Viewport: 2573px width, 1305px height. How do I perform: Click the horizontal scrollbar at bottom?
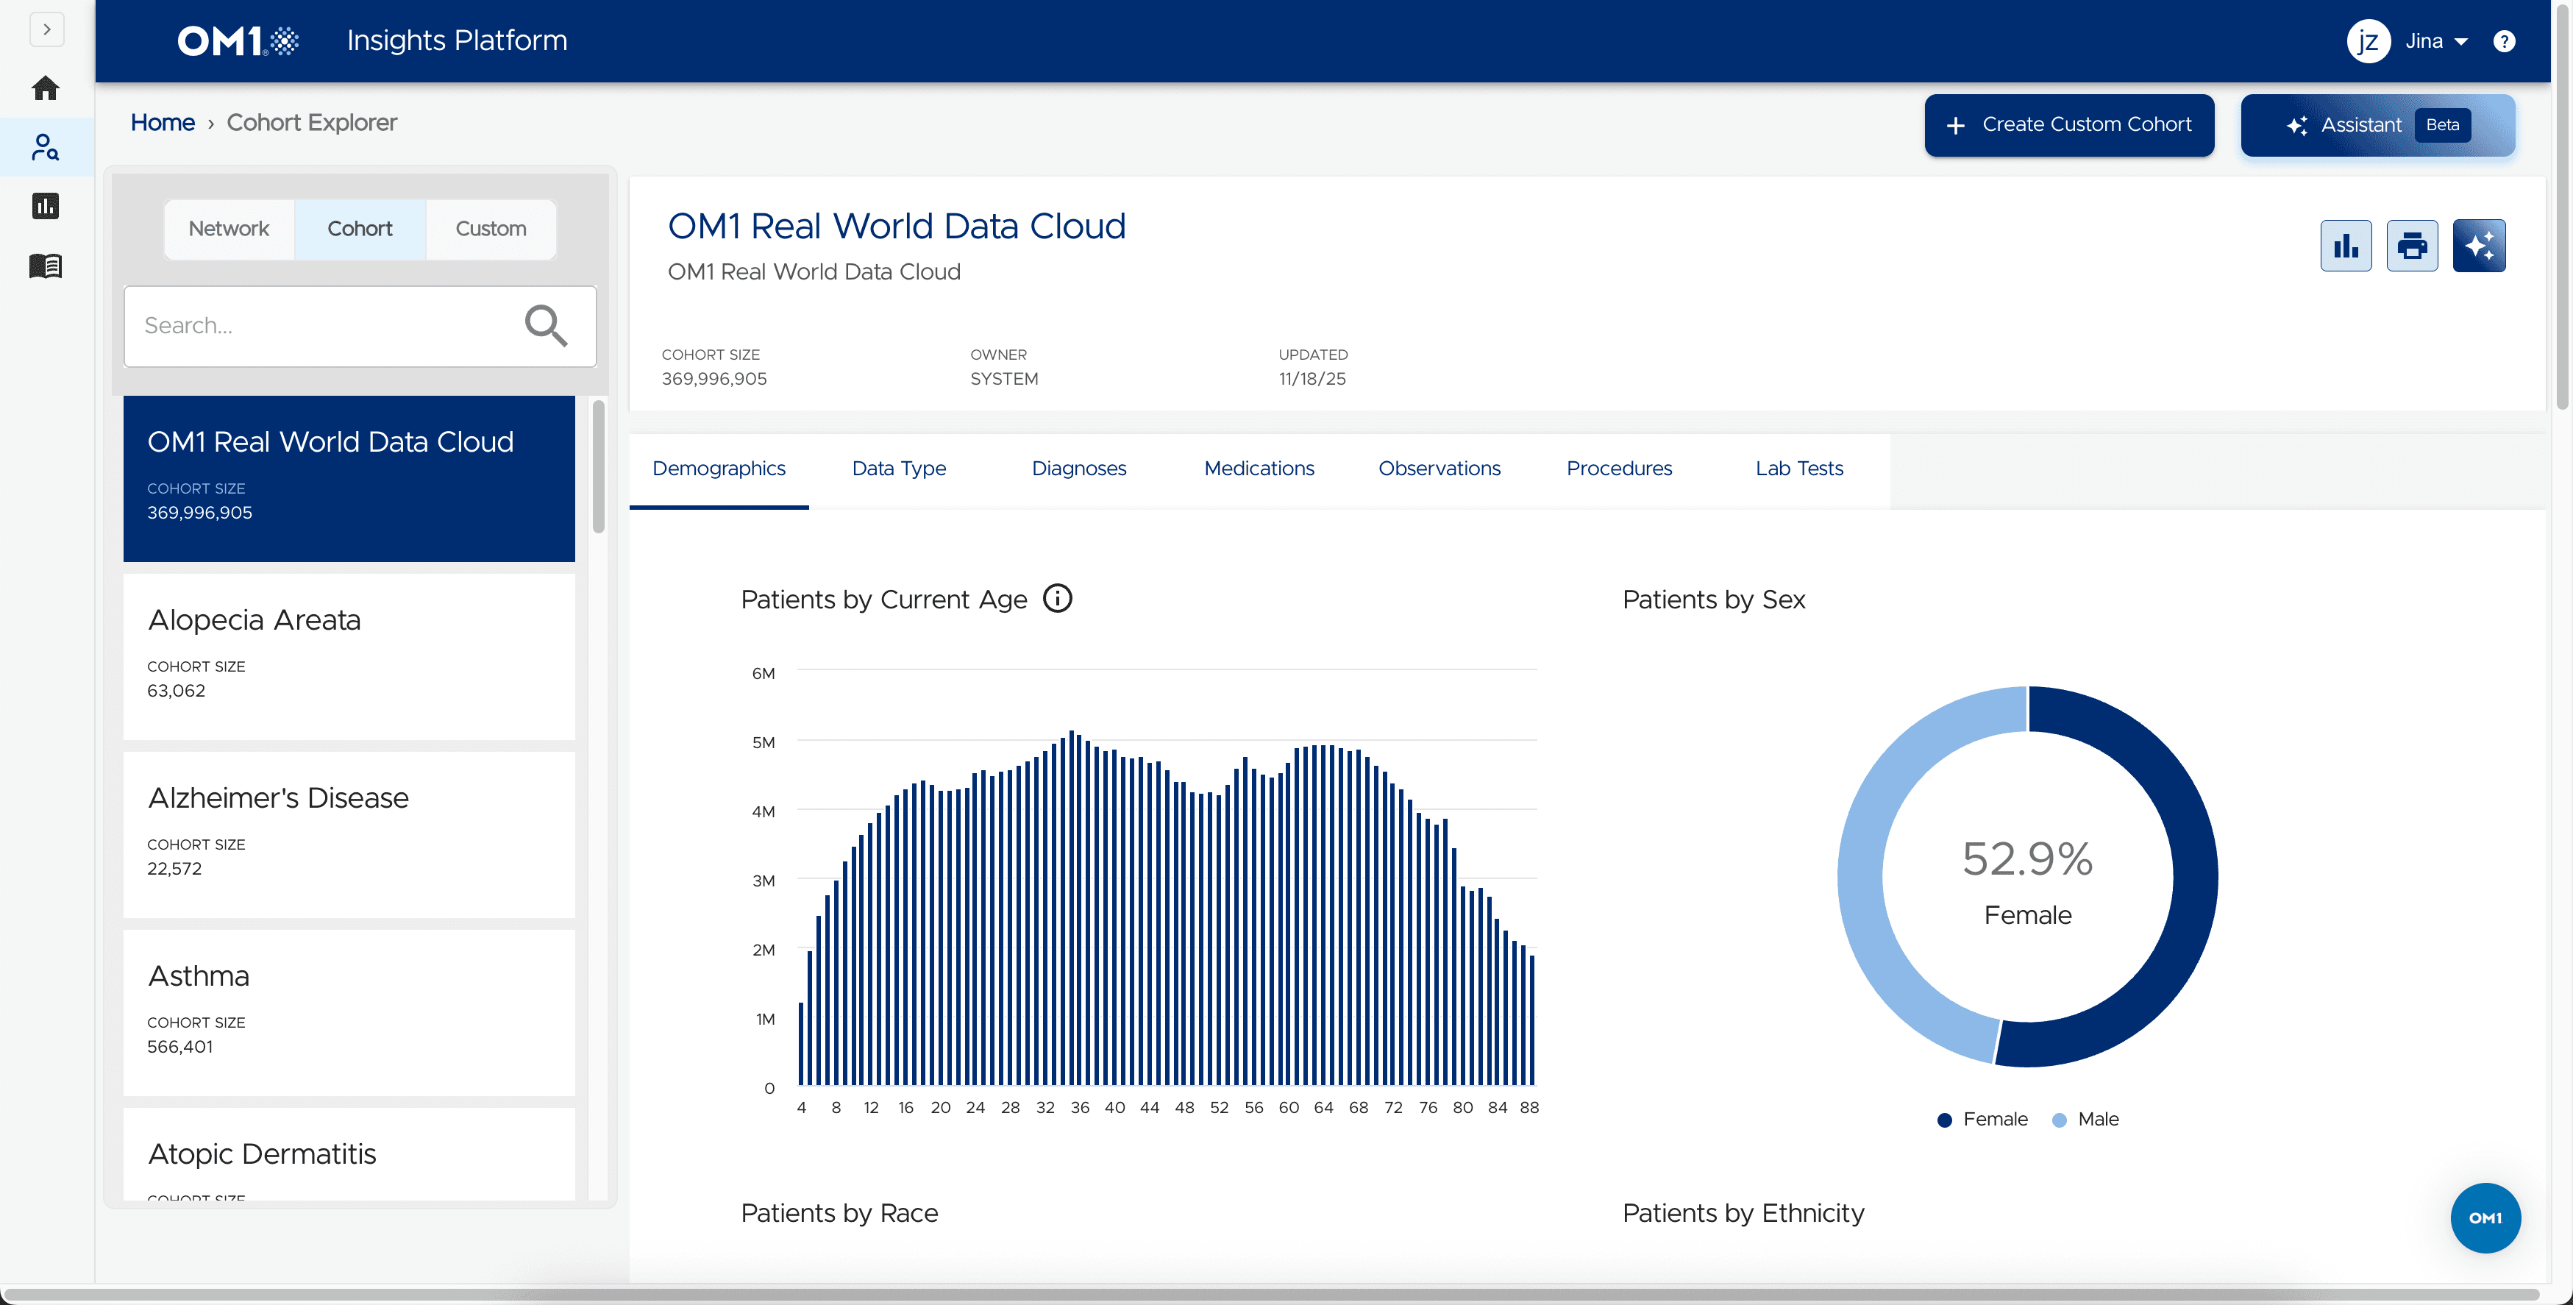tap(1270, 1295)
